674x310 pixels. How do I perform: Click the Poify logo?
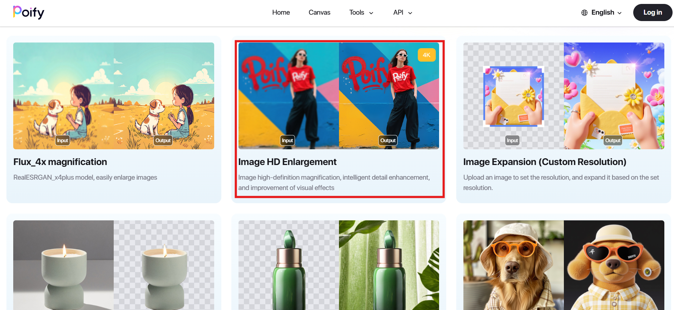[29, 12]
